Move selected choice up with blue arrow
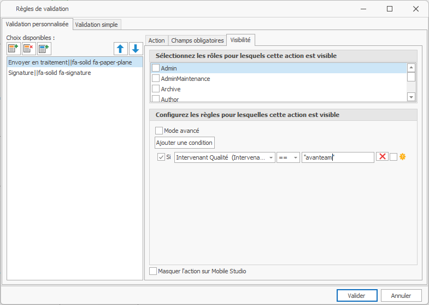 click(120, 49)
